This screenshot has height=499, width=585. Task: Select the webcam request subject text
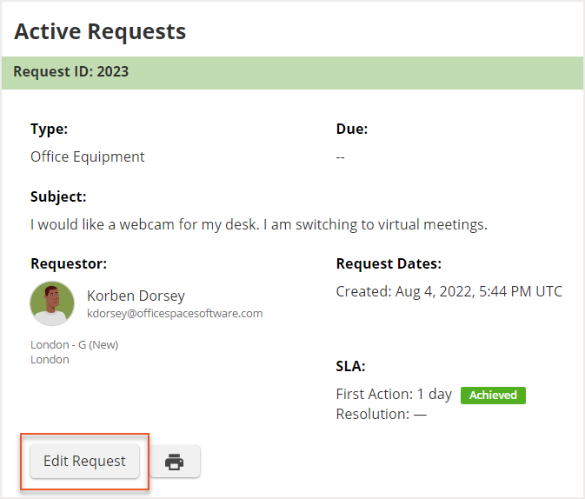point(259,224)
